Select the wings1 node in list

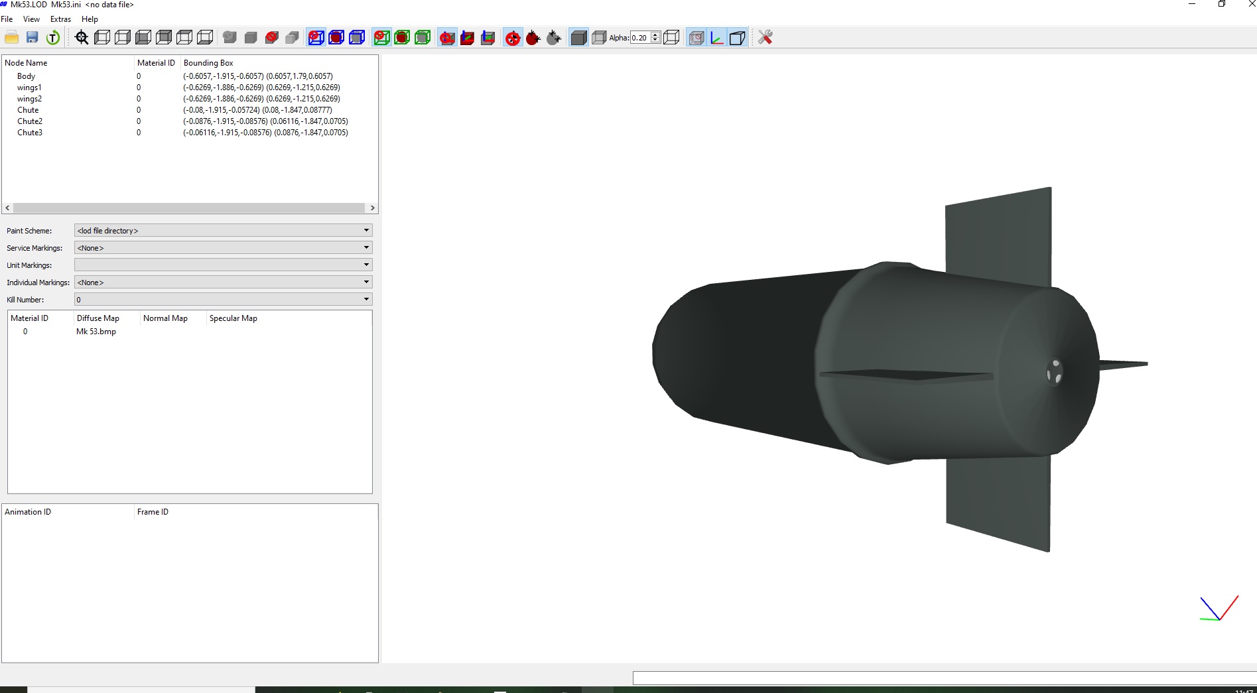pos(29,88)
